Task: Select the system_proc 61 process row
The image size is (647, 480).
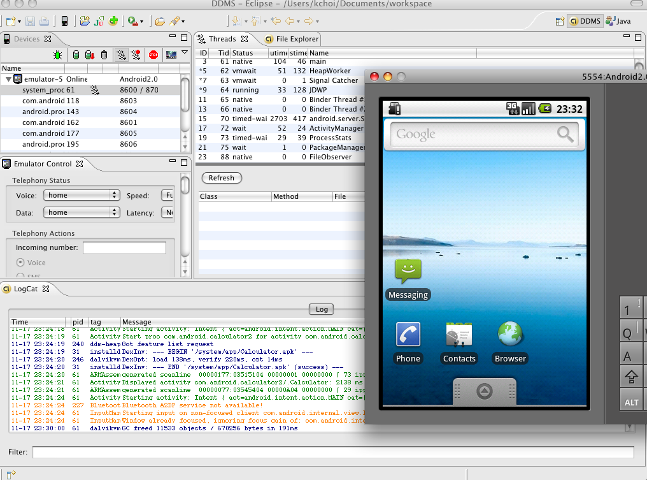Action: 90,90
